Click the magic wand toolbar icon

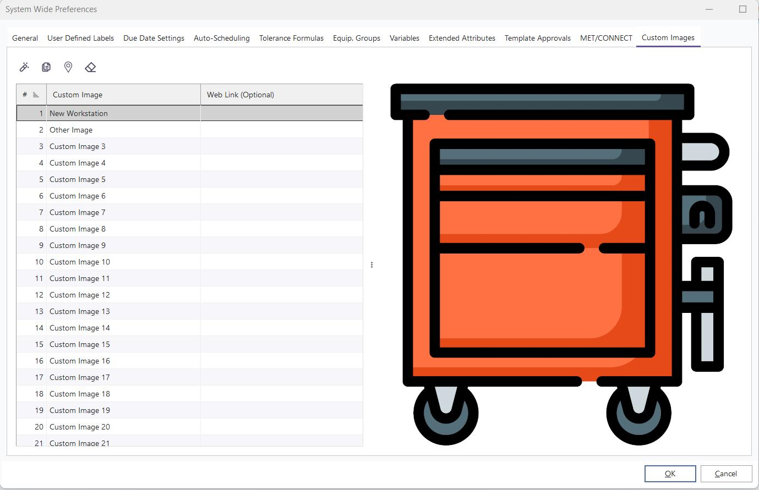point(24,67)
